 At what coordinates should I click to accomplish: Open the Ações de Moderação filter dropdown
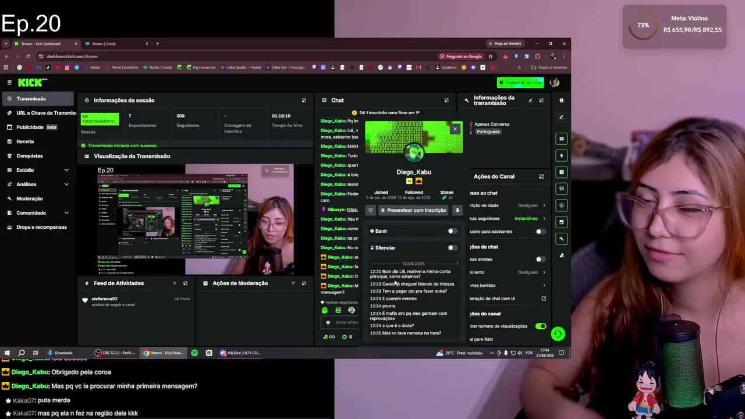(x=293, y=283)
